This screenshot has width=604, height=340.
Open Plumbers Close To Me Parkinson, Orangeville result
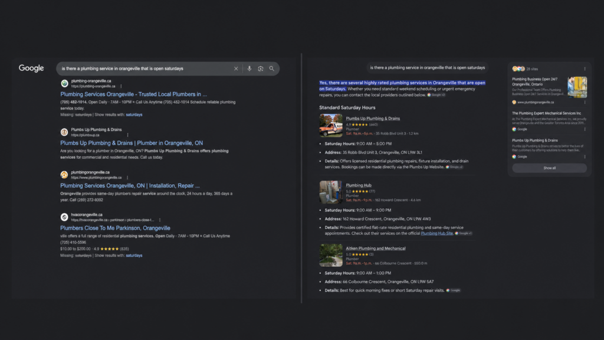coord(115,228)
